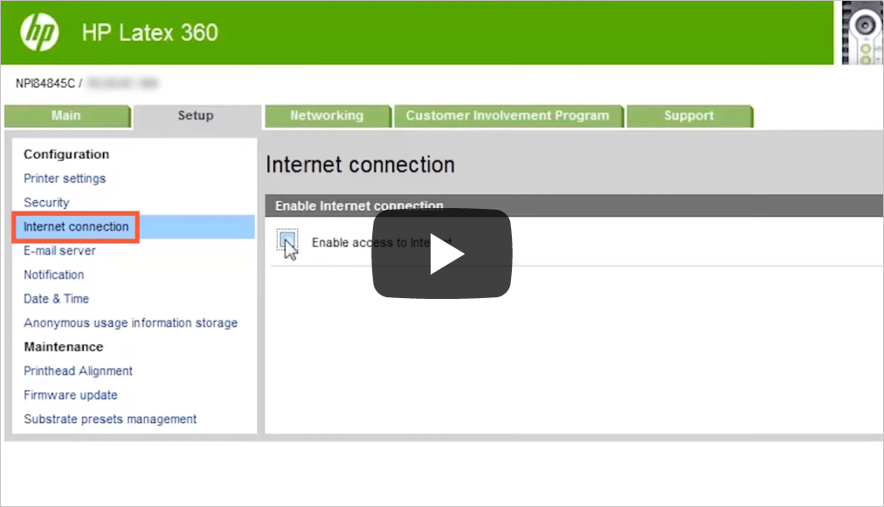
Task: Open the Networking tab
Action: tap(327, 115)
